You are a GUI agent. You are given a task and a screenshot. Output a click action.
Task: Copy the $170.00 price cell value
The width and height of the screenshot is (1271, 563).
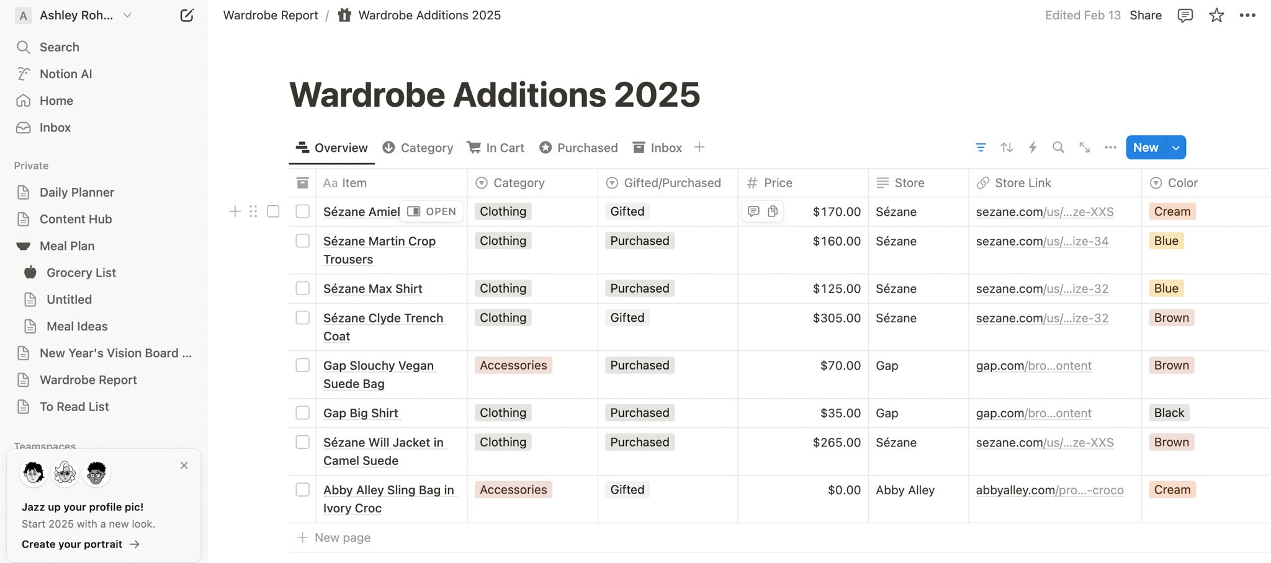[773, 211]
